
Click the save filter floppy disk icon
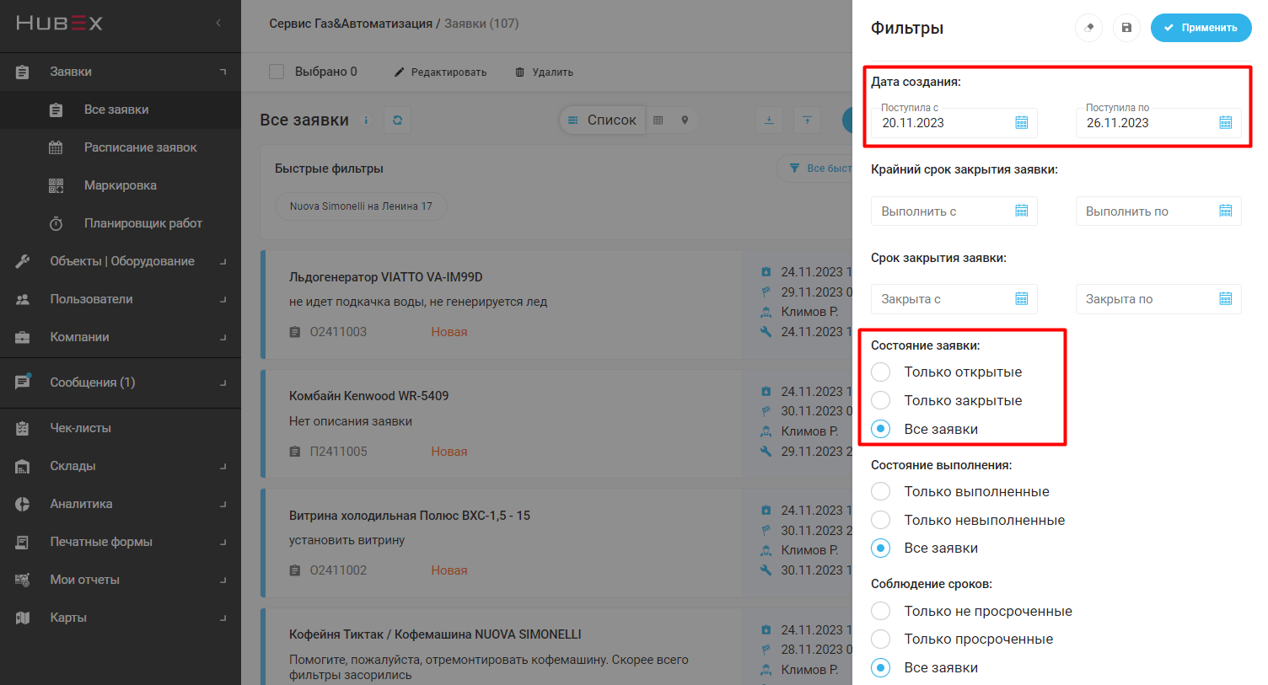(1126, 28)
